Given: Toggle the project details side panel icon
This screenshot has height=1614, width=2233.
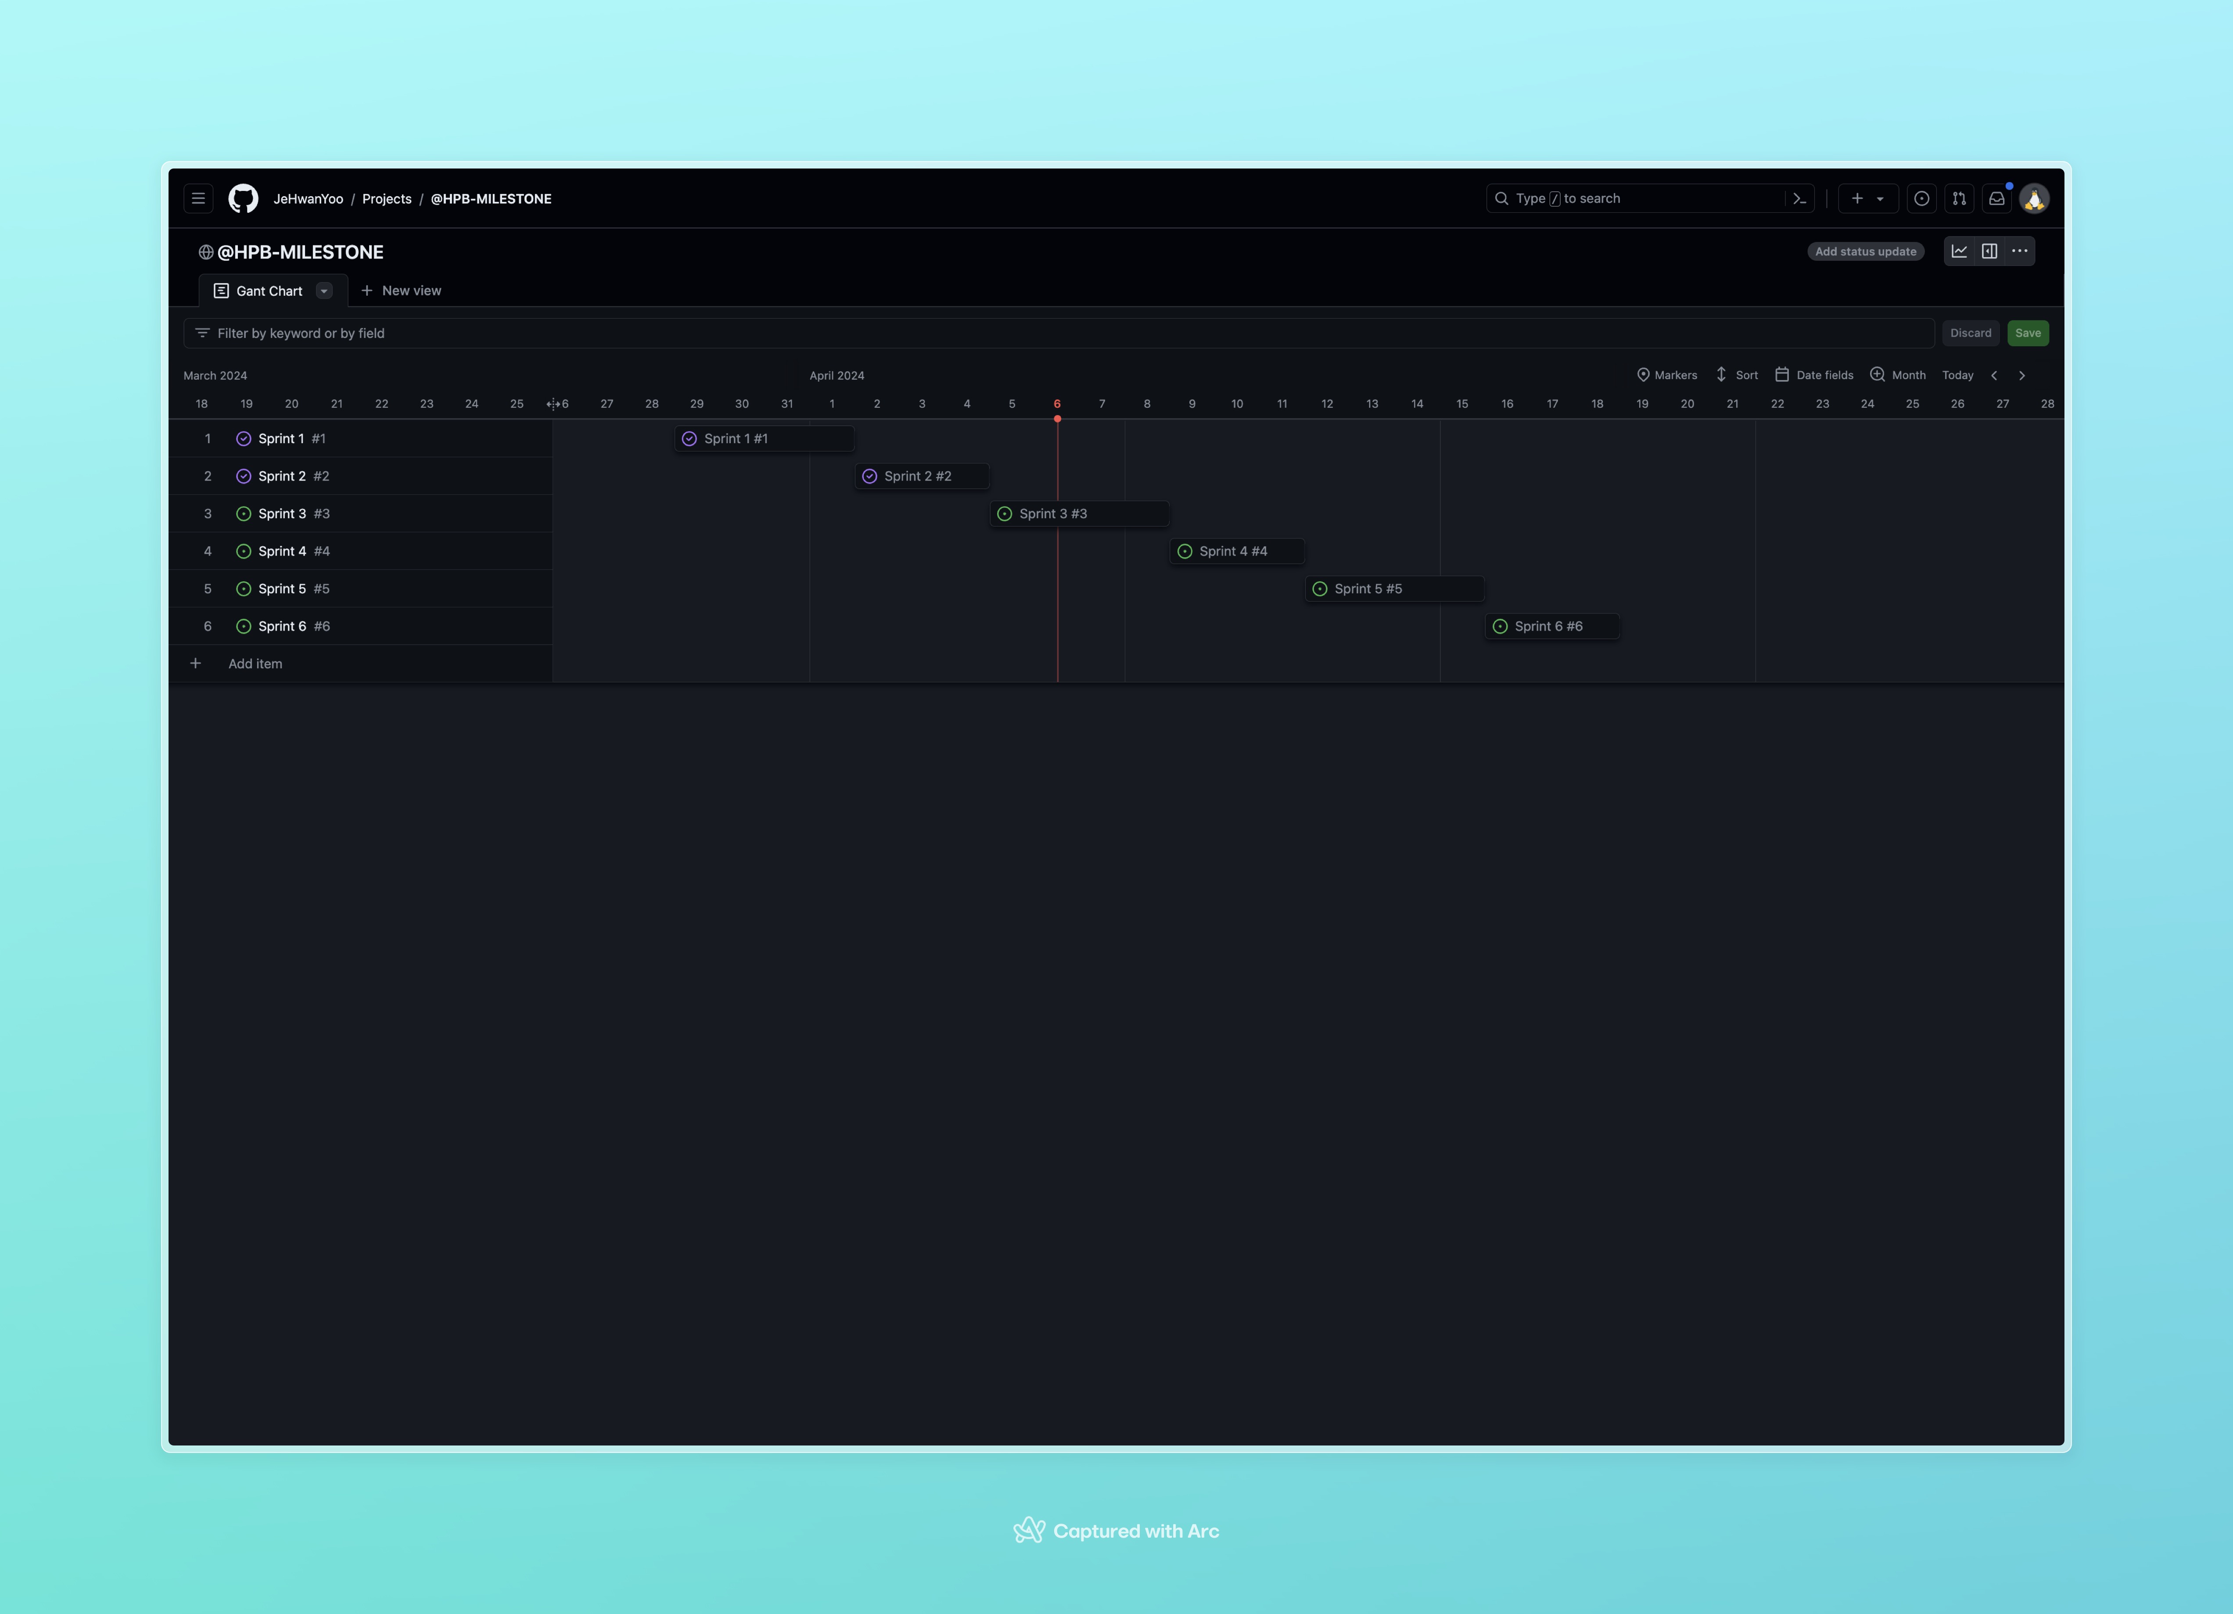Looking at the screenshot, I should coord(1989,251).
